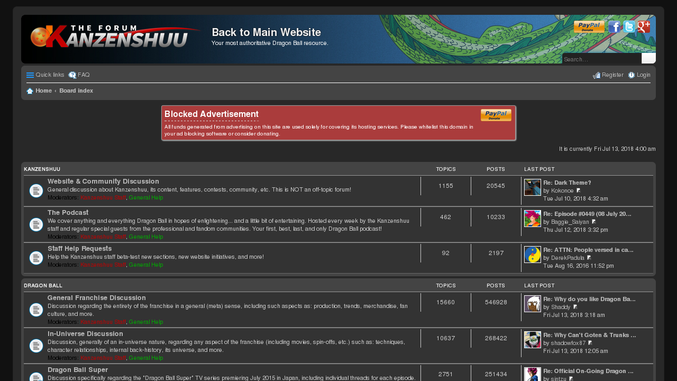Click the Home icon in breadcrumbs
The image size is (677, 381).
point(30,91)
